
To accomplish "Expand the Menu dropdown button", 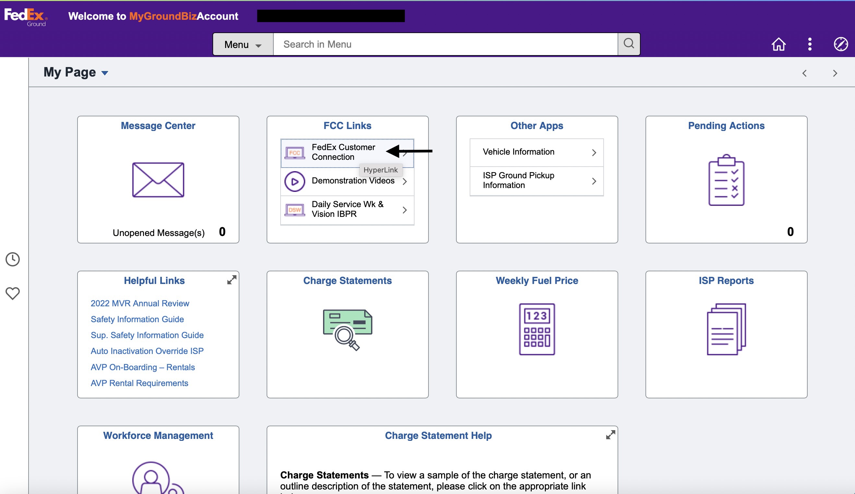I will 243,44.
